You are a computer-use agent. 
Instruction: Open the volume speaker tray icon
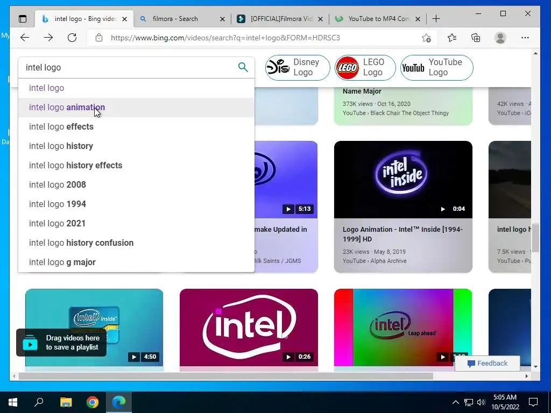click(x=481, y=402)
